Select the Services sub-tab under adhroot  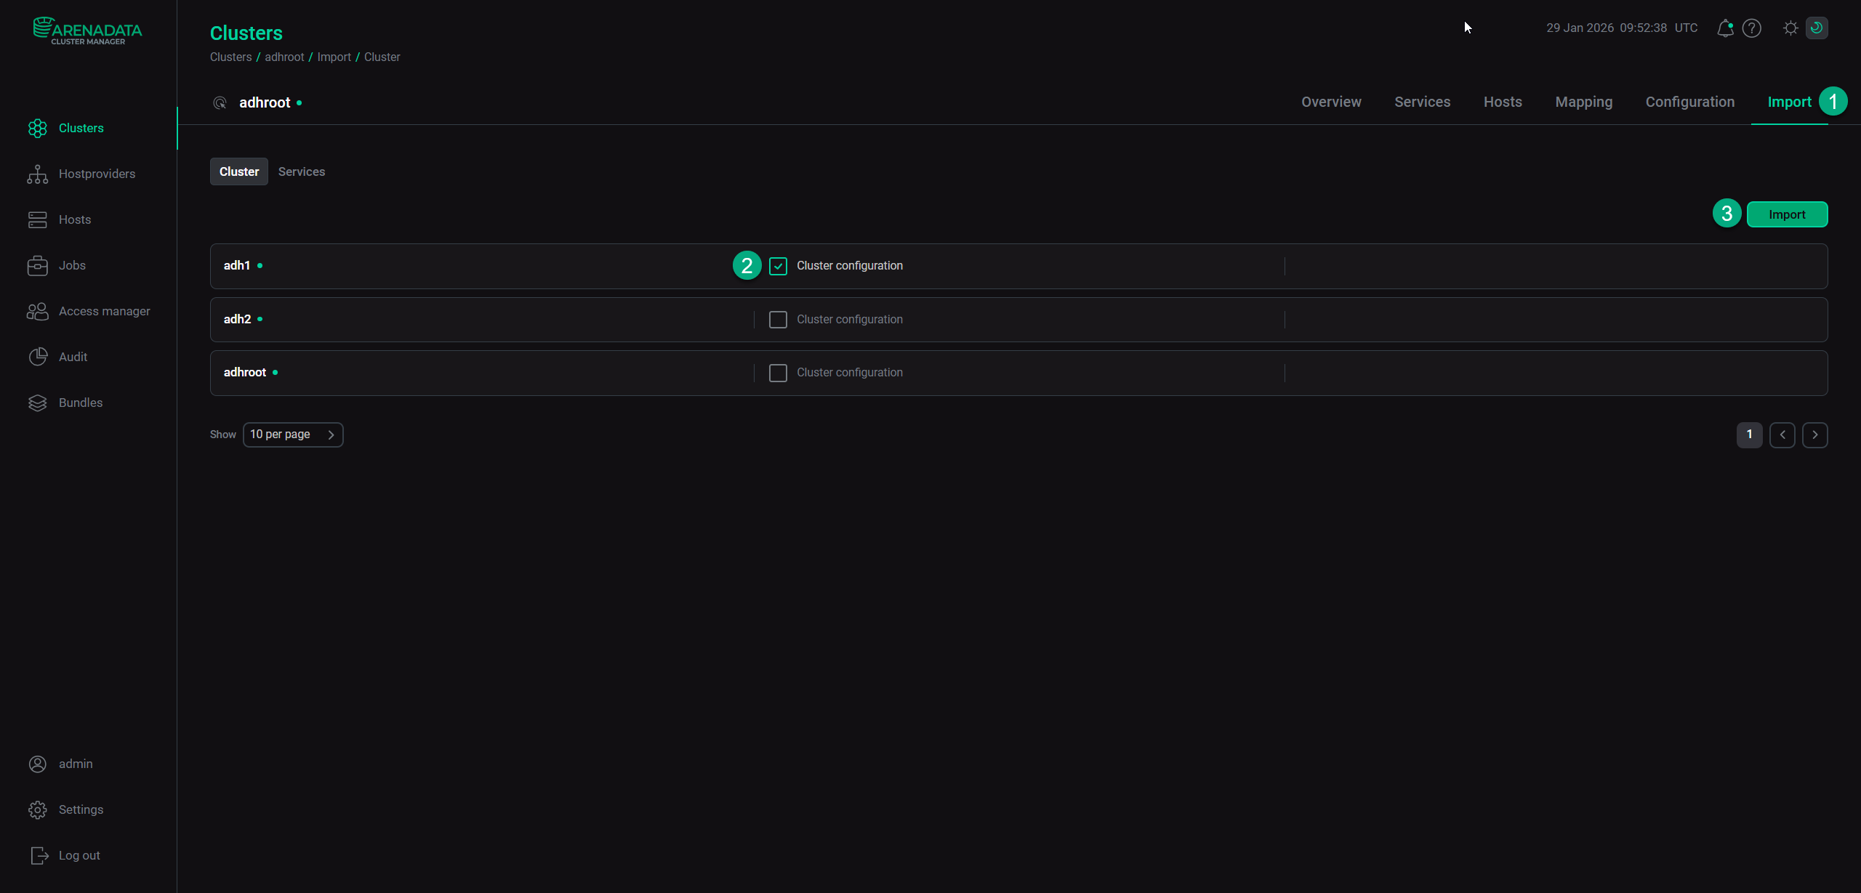click(302, 172)
